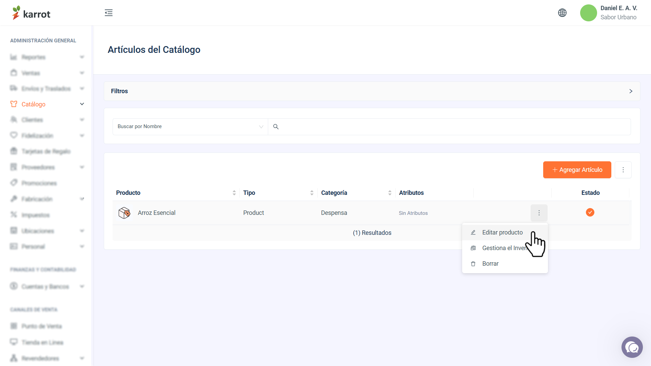Viewport: 651px width, 366px height.
Task: Click Arroz Esencial row actions button
Action: (539, 213)
